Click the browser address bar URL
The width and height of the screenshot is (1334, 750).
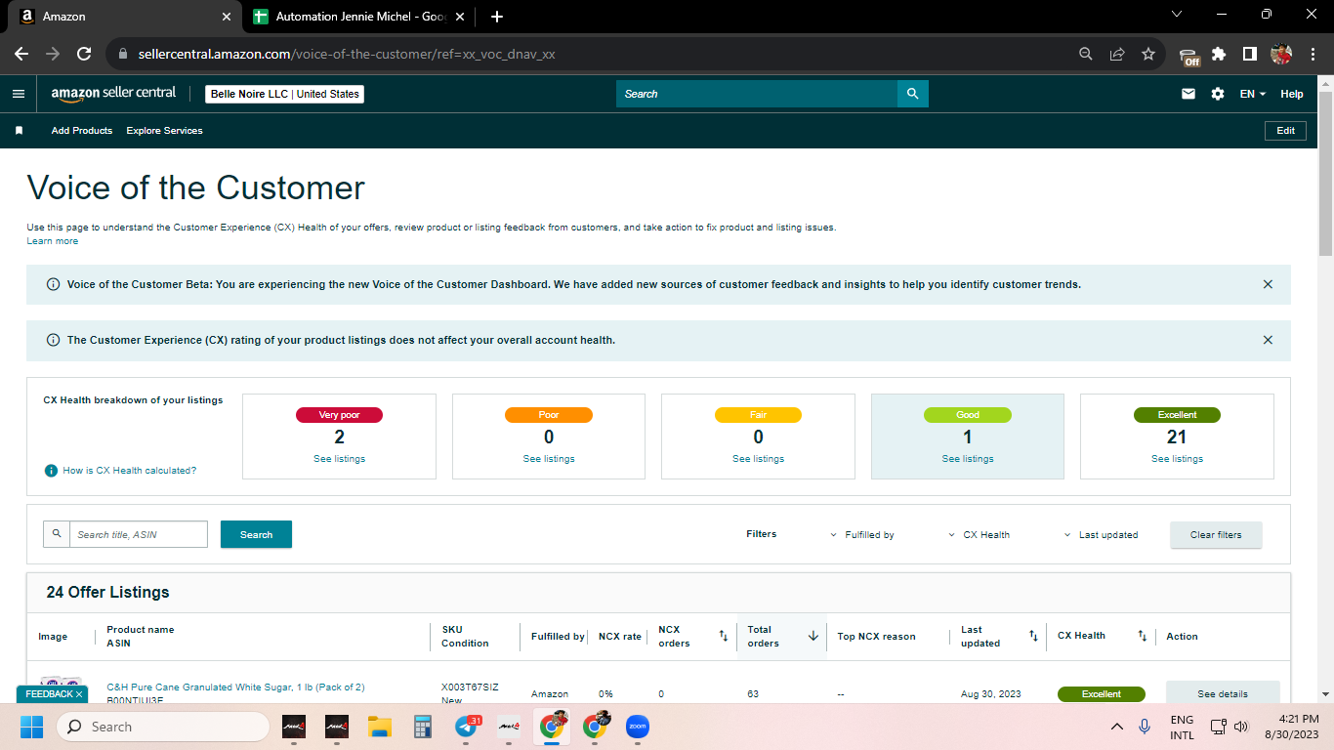347,54
